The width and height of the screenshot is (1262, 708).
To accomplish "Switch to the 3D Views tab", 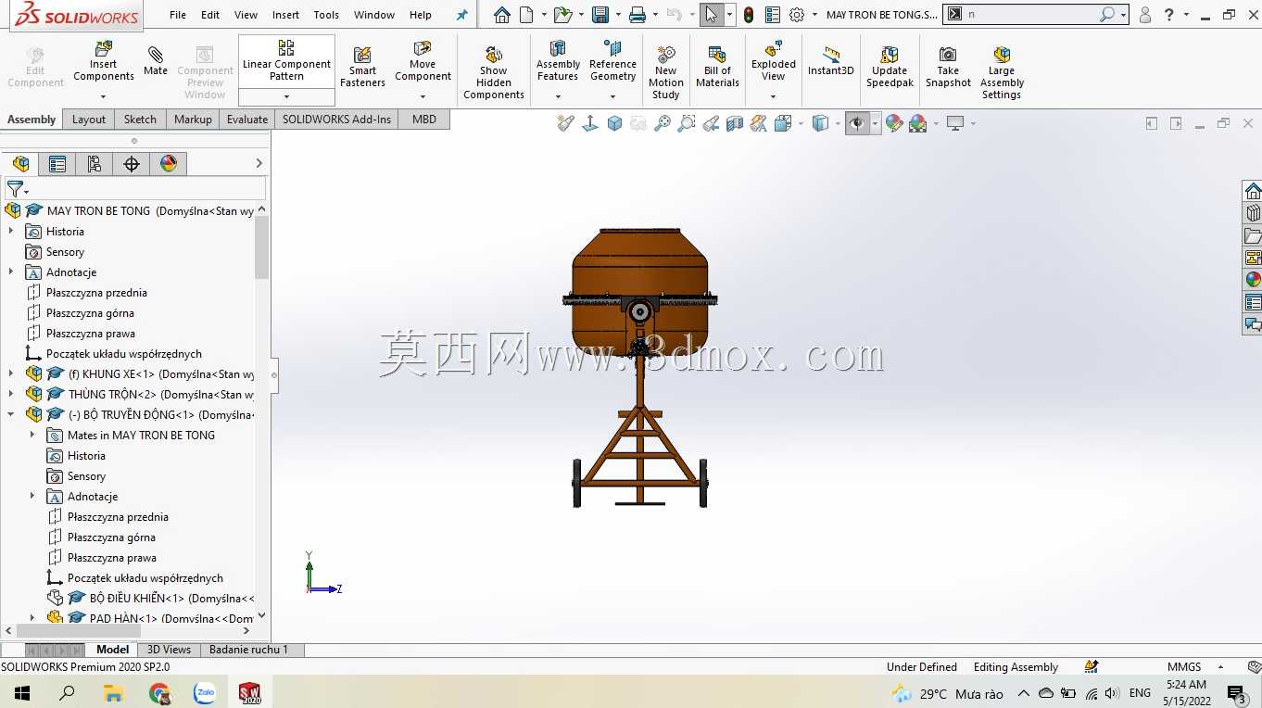I will 169,650.
